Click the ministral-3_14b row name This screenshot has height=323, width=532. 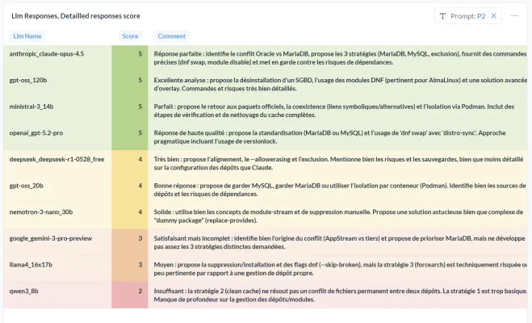click(x=31, y=107)
